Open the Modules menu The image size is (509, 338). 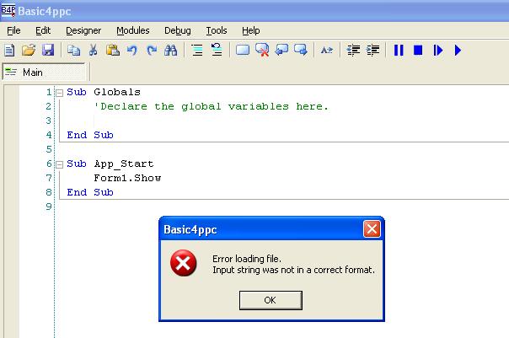pyautogui.click(x=133, y=30)
